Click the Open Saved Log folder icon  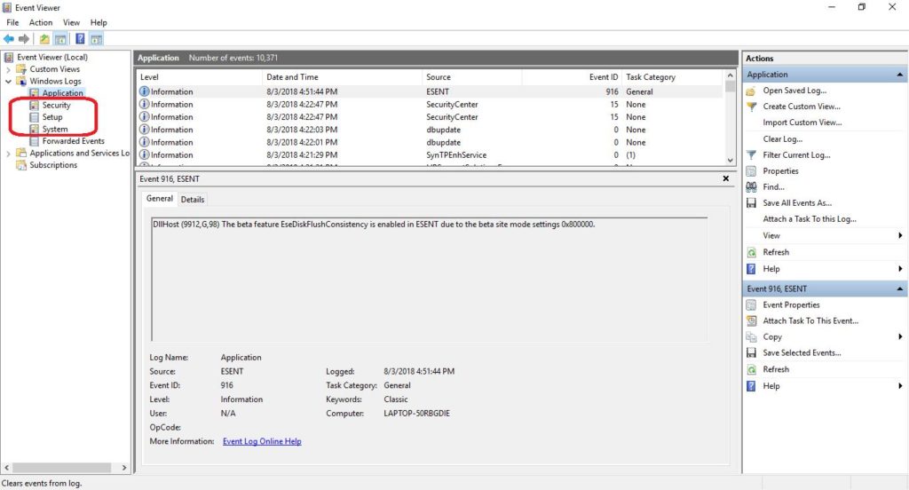tap(751, 91)
